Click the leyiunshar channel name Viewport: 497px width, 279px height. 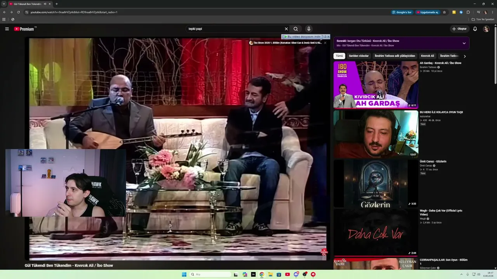(425, 116)
